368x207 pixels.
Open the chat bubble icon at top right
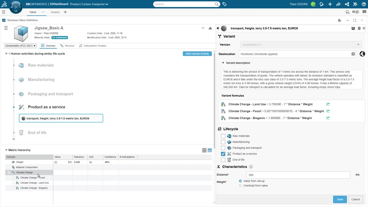click(x=364, y=12)
